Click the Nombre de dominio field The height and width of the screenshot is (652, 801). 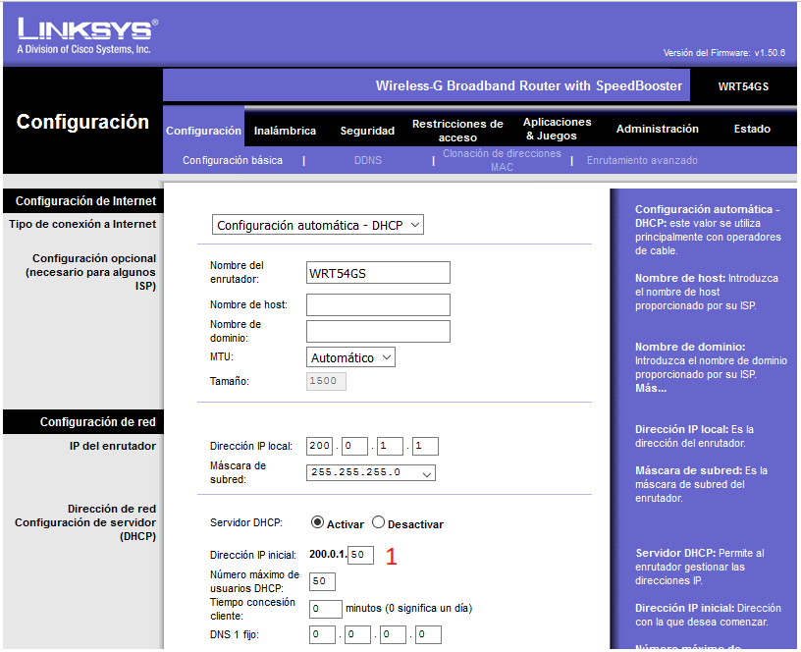pos(378,331)
